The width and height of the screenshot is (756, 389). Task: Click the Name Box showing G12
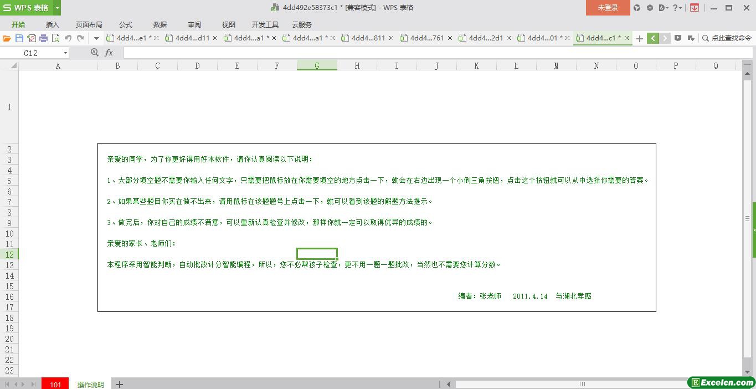pyautogui.click(x=31, y=53)
